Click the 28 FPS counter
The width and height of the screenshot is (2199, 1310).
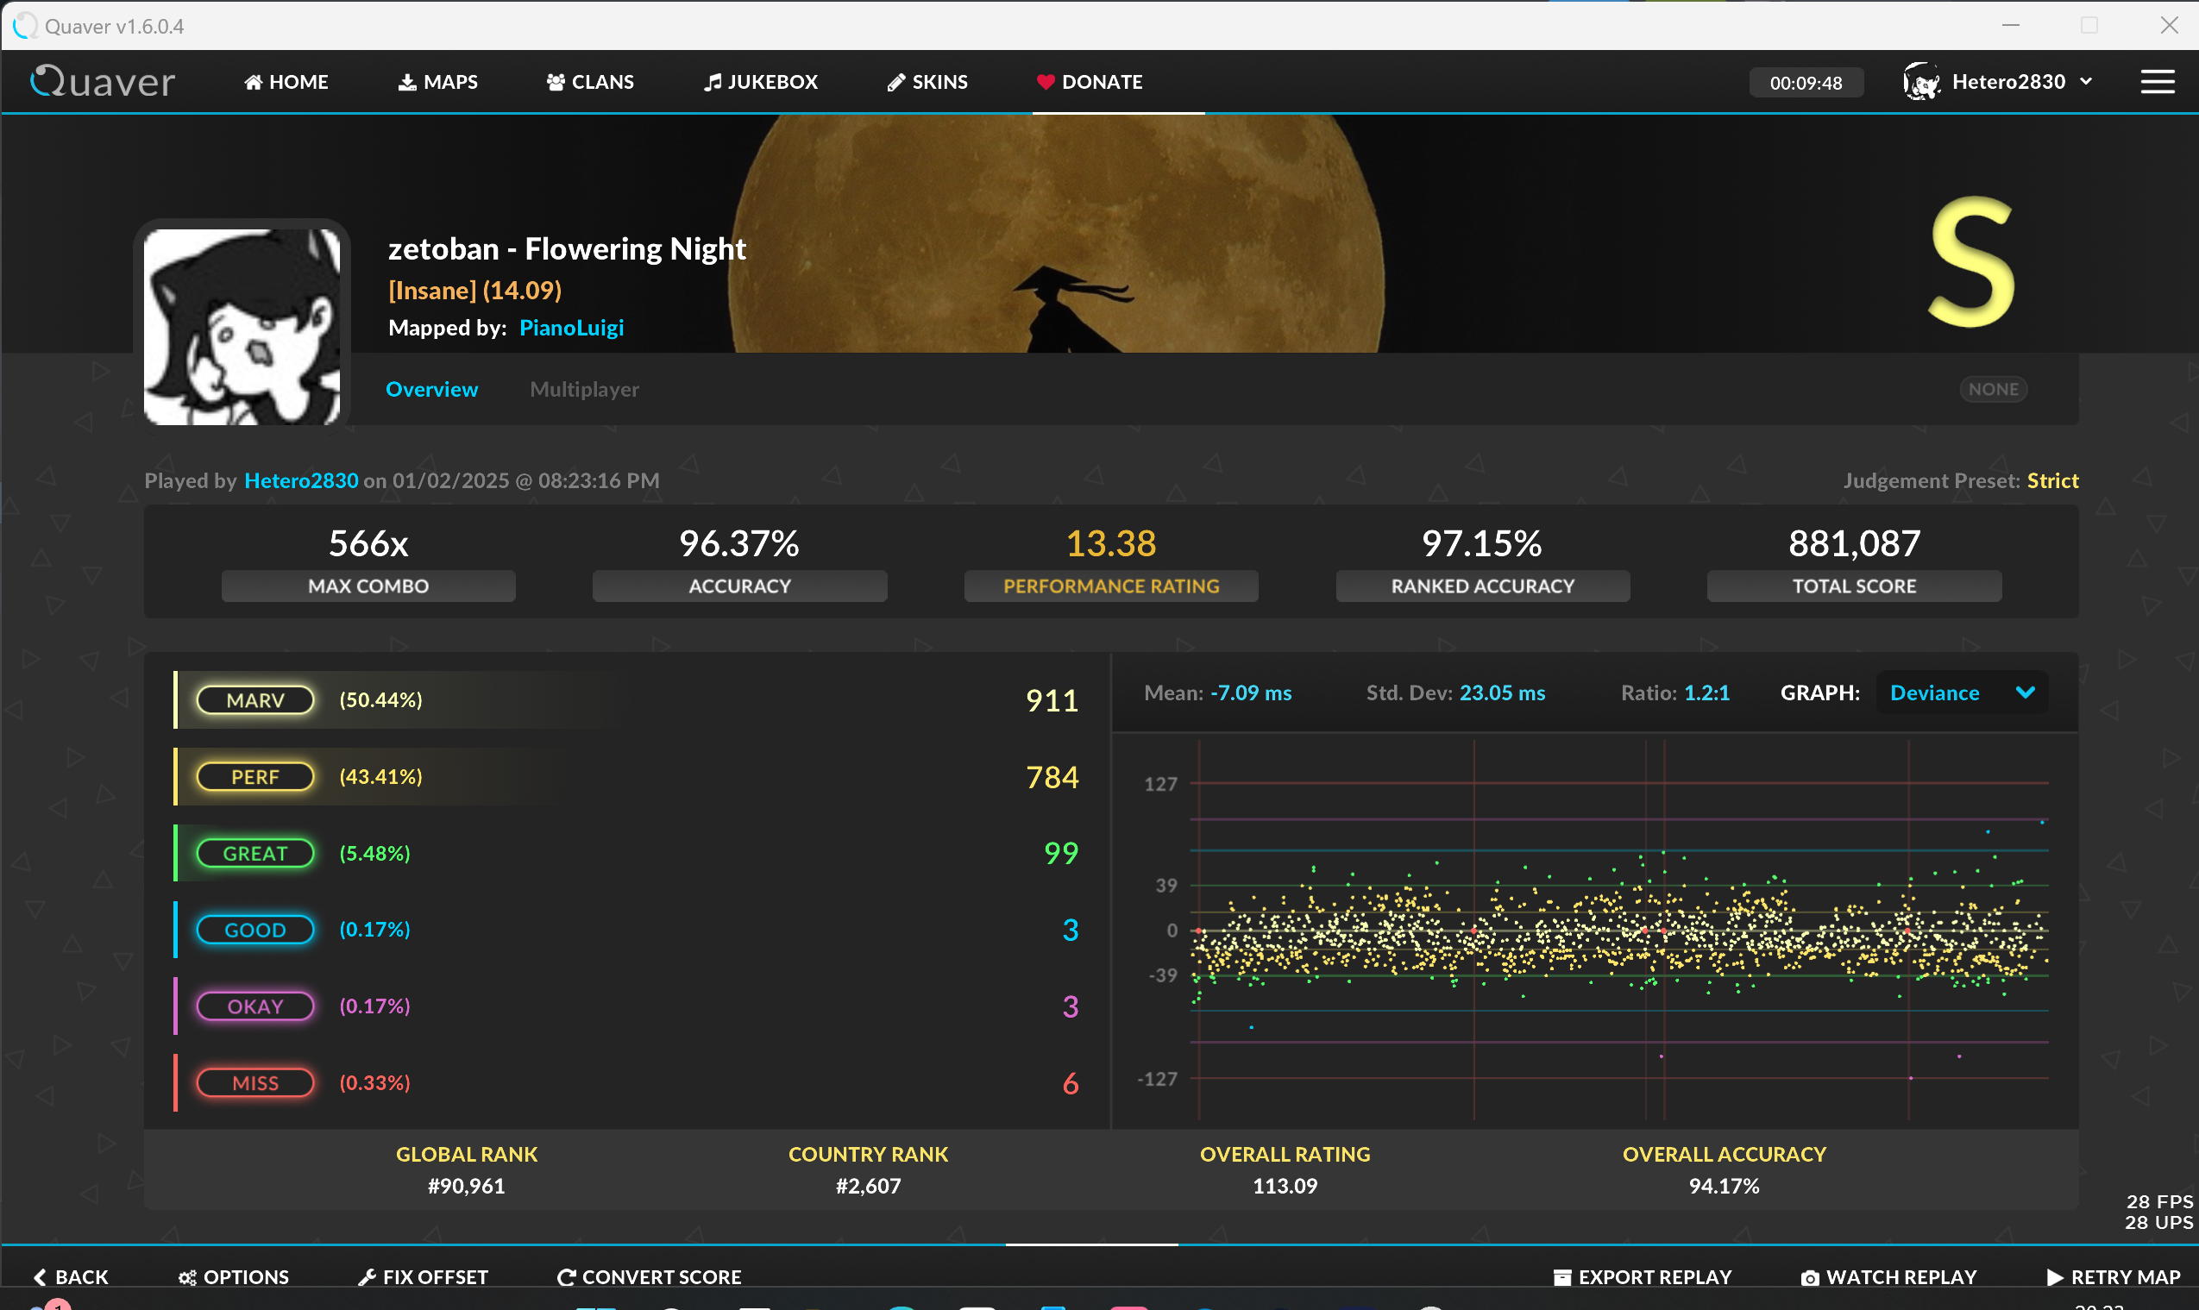2159,1201
